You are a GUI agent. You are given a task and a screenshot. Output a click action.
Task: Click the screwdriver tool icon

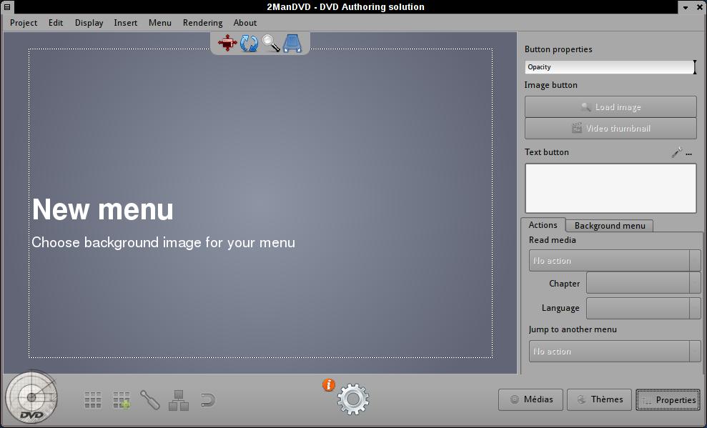(x=150, y=399)
